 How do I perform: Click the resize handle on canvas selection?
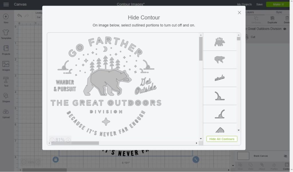tap(196, 160)
